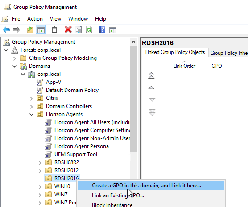Screen dimensions: 248x207
Task: Open the File menu
Action: click(x=16, y=19)
